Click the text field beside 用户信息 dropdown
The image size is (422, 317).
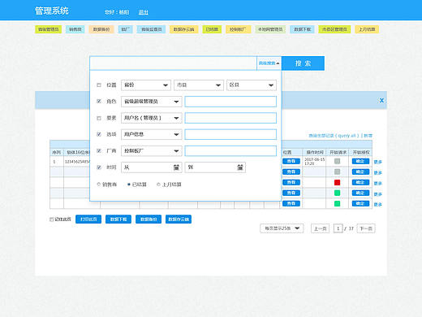(x=230, y=134)
